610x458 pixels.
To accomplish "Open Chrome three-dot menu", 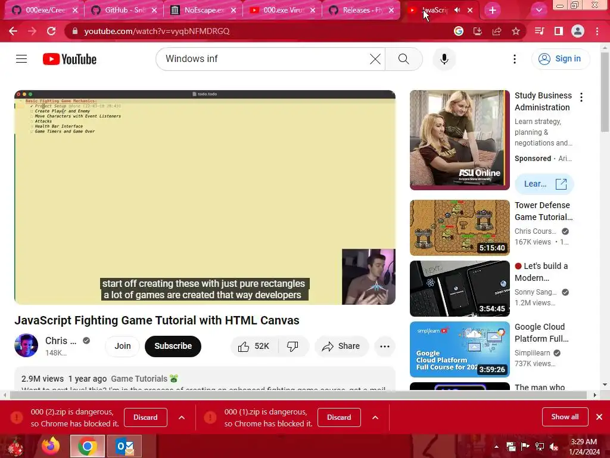I will pyautogui.click(x=597, y=31).
